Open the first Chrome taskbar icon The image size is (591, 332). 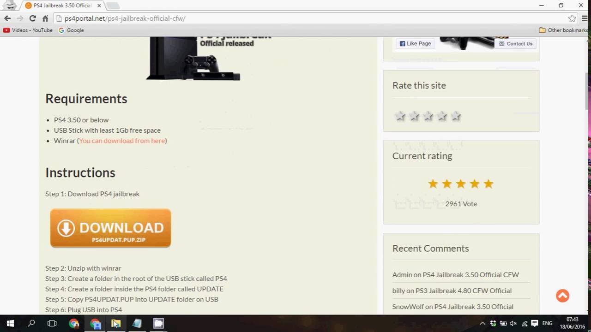pos(74,323)
